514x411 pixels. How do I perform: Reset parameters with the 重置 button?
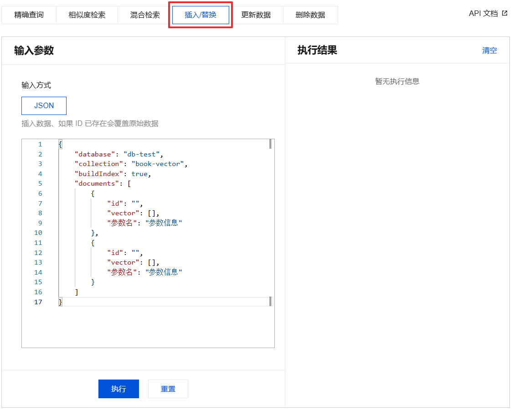168,389
